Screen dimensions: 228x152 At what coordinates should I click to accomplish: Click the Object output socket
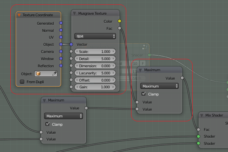(61, 44)
